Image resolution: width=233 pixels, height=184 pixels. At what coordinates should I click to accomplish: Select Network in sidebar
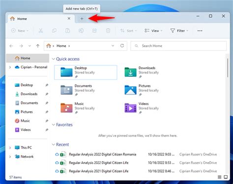click(24, 157)
